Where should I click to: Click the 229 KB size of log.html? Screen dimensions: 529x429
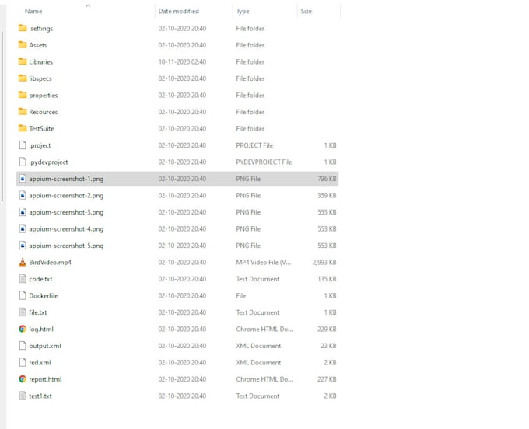[327, 329]
